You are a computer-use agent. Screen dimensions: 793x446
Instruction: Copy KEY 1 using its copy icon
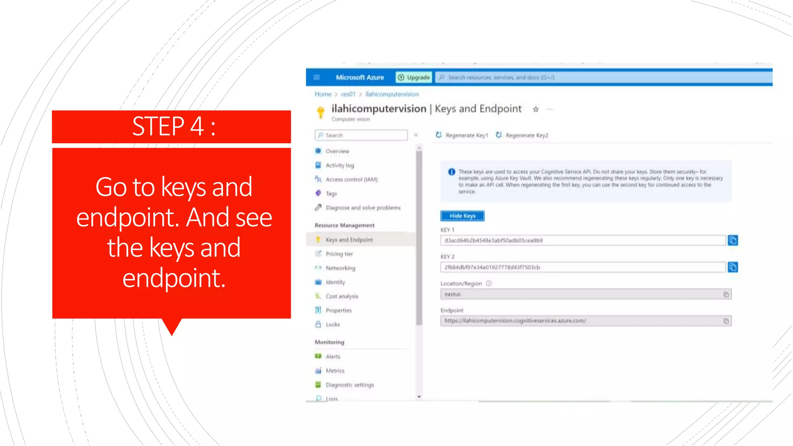[733, 240]
